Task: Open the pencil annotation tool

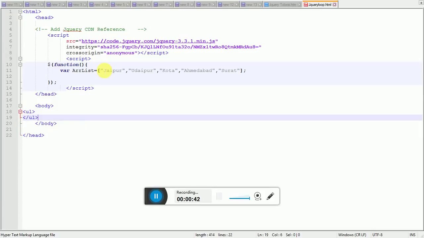Action: coord(270,196)
